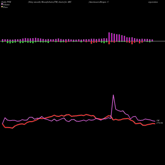Viewport: 165px width, 165px height.
Task: Click the '179.98' price value label
Action: (x=159, y=123)
